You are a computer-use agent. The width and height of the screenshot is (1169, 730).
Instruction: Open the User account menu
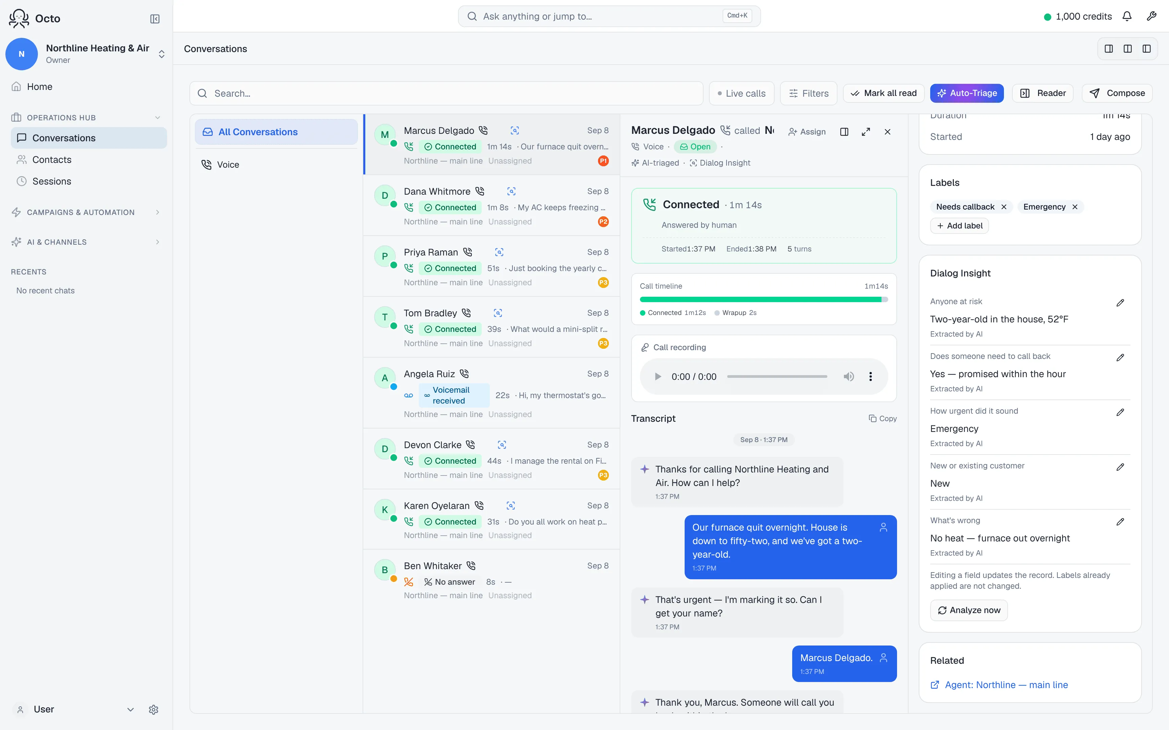click(73, 709)
